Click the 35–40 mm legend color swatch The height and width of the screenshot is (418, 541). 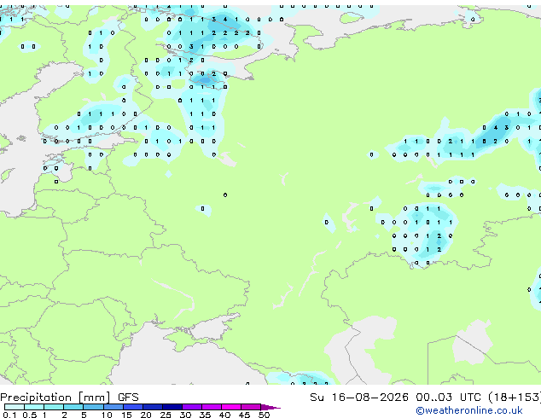click(212, 407)
